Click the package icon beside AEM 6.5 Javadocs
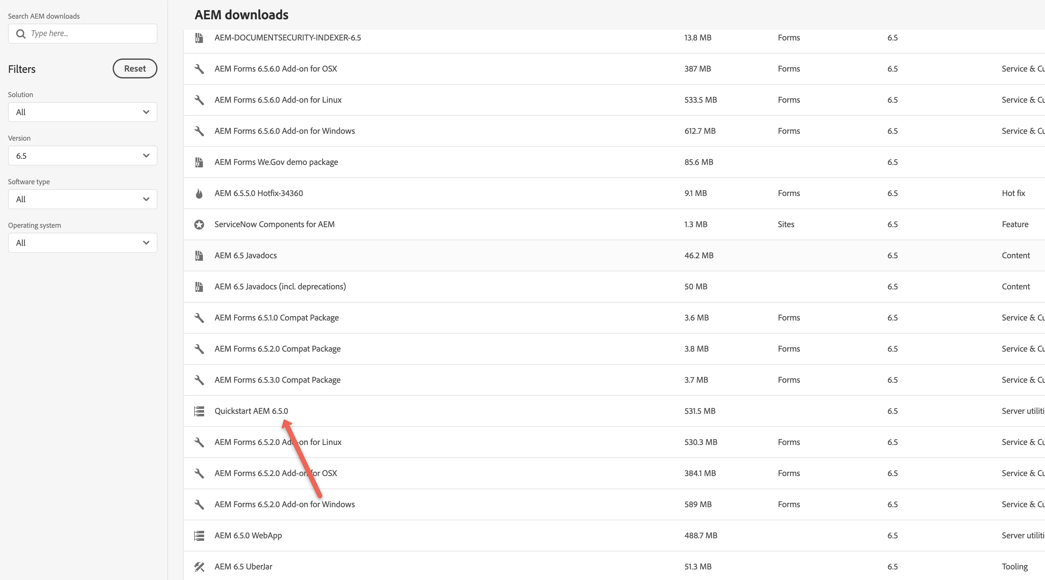The height and width of the screenshot is (580, 1045). coord(199,255)
